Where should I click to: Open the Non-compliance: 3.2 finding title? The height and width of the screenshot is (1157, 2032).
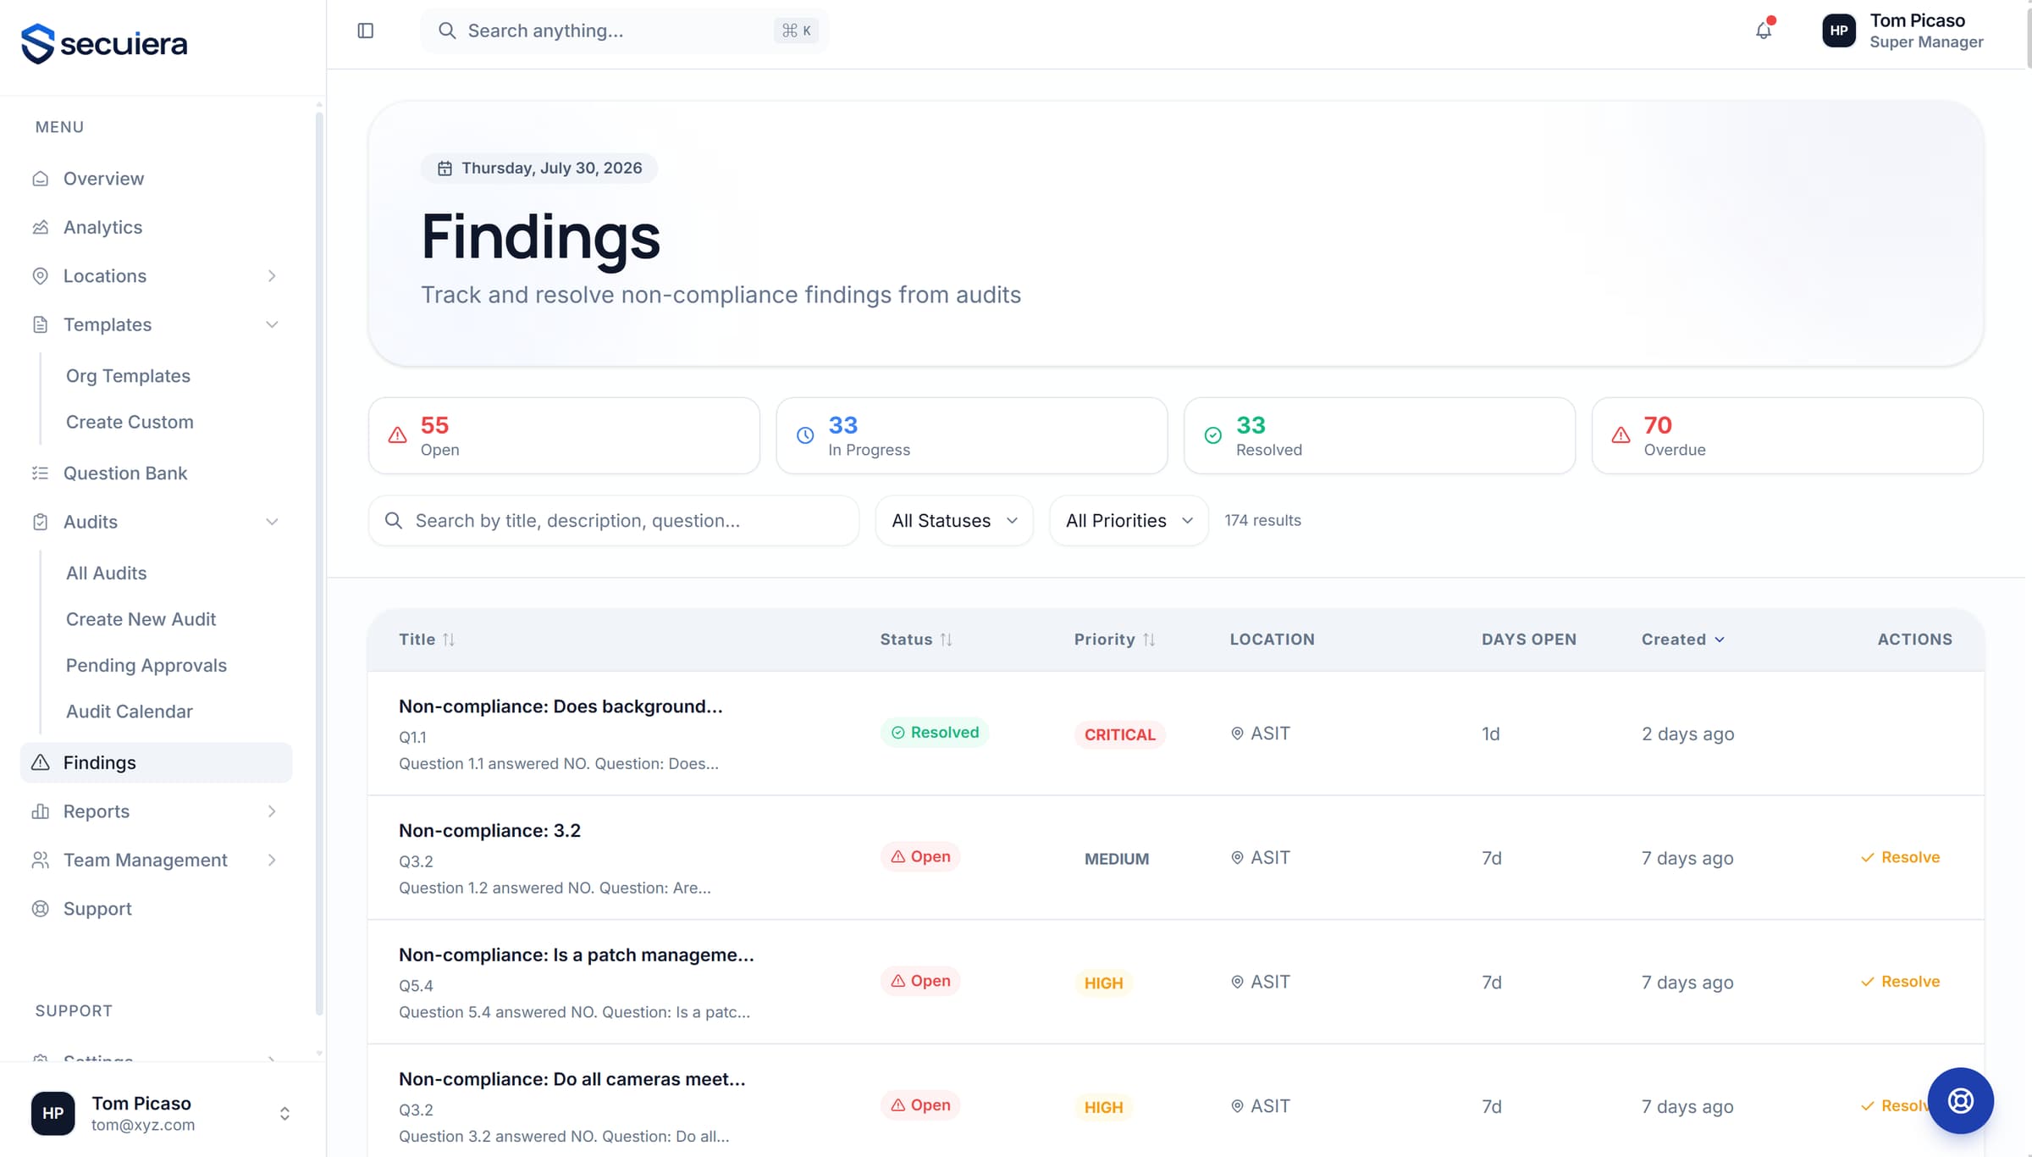(x=489, y=831)
